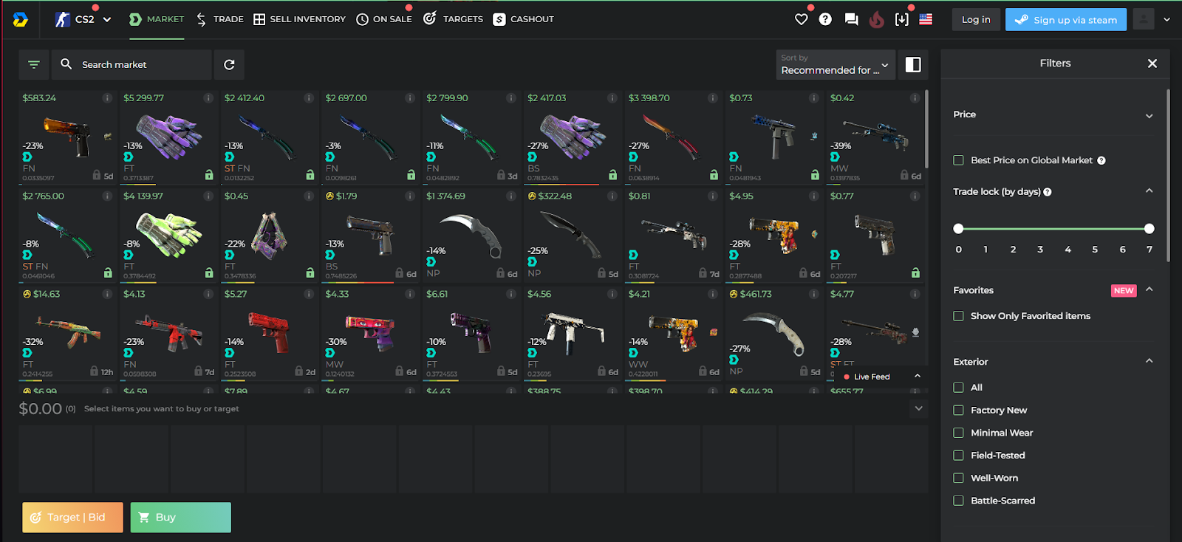Check the Minimal Wear exterior

pos(958,433)
